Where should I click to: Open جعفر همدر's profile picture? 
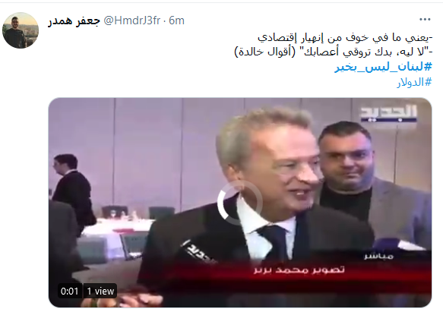coord(21,30)
